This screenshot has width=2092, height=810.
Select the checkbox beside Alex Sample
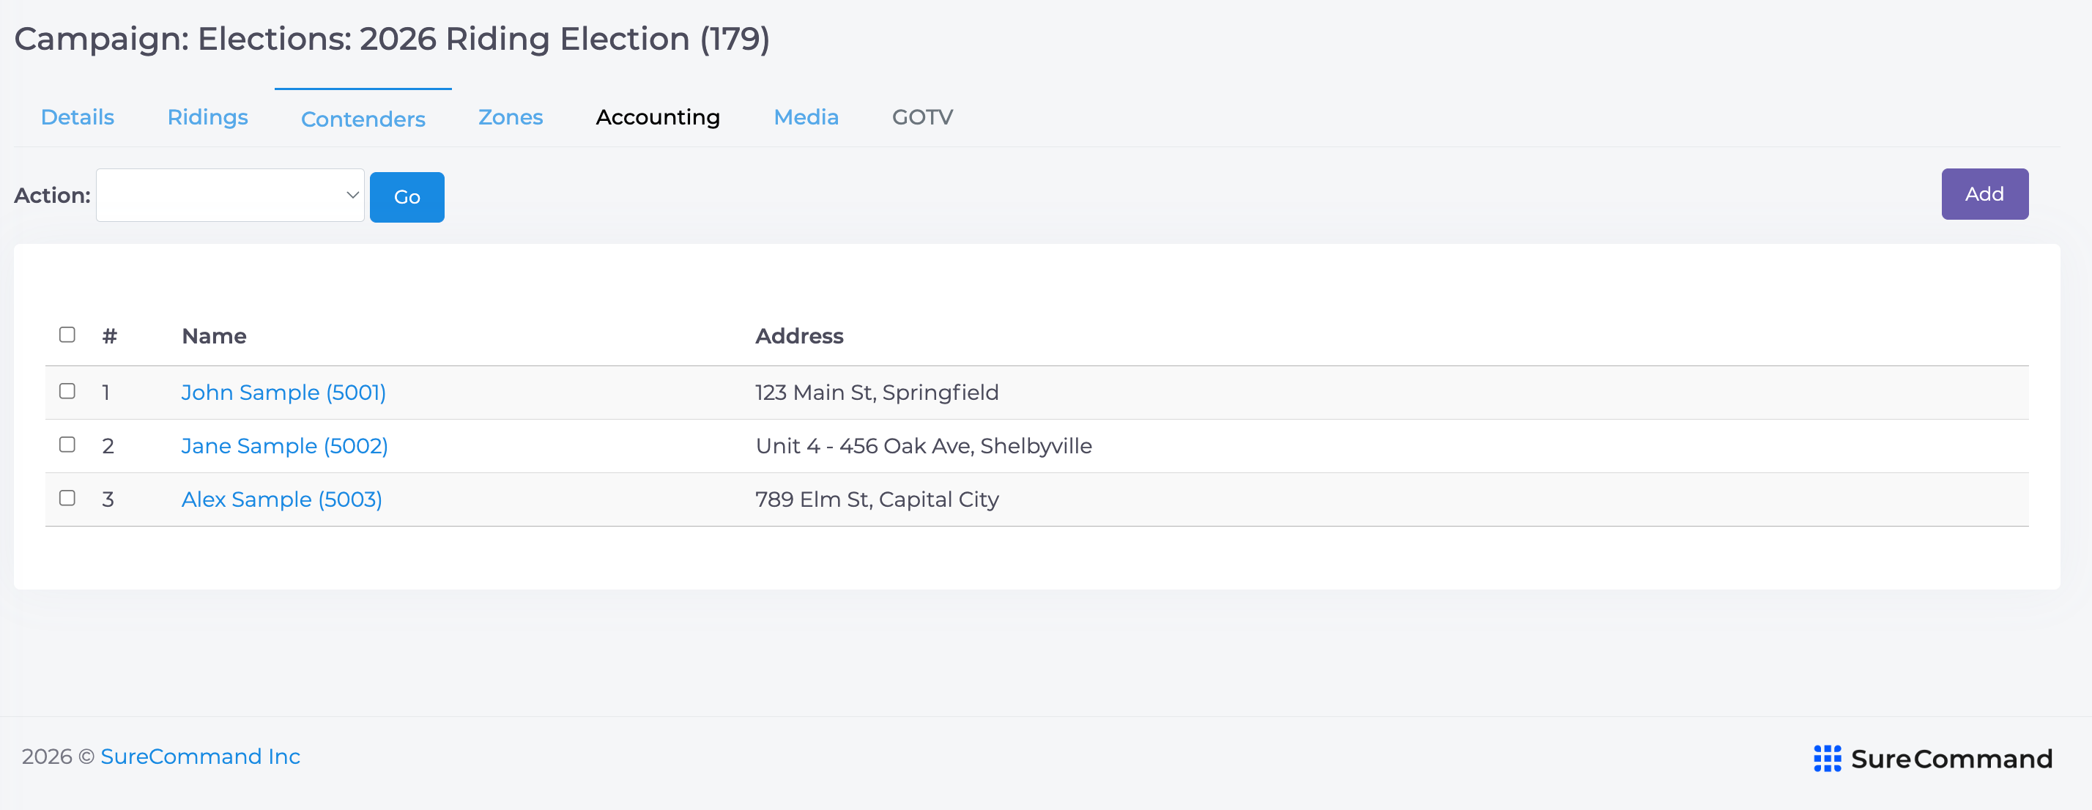(67, 498)
